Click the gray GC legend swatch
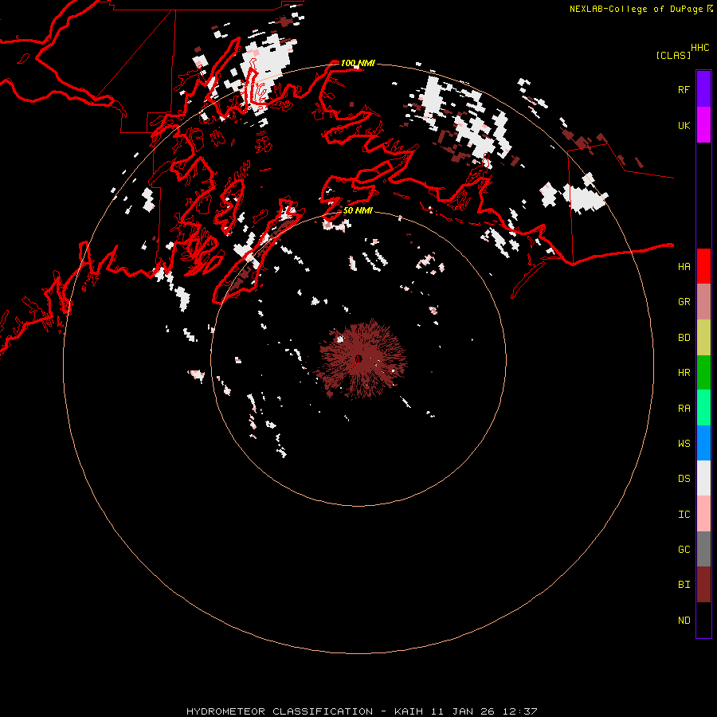This screenshot has width=717, height=717. (703, 549)
